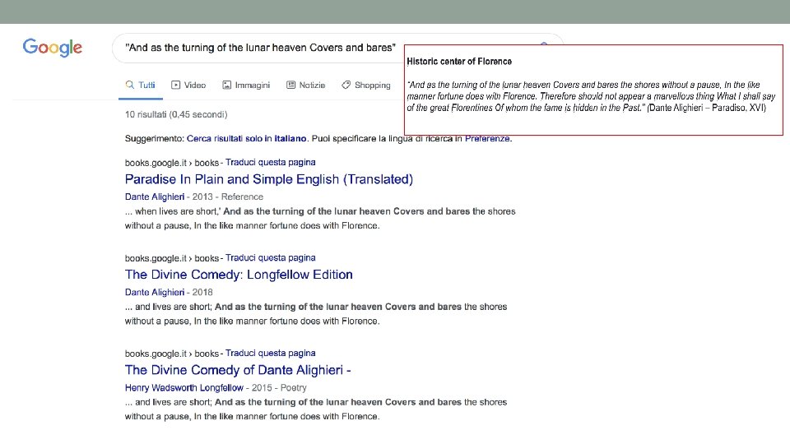Click the '2015 - Poetry' metadata text
Viewport: 790px width, 444px height.
coord(279,388)
